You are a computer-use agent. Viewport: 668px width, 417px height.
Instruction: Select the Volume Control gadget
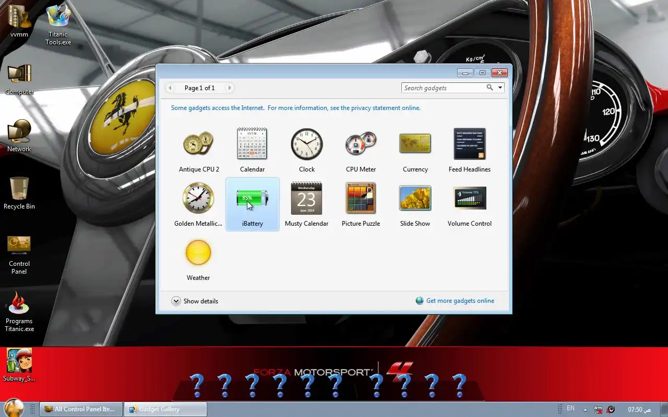tap(470, 205)
